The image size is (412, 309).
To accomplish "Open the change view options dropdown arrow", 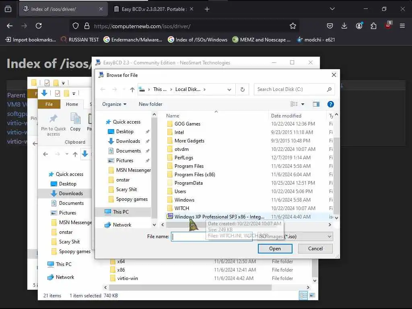I will coord(303,104).
